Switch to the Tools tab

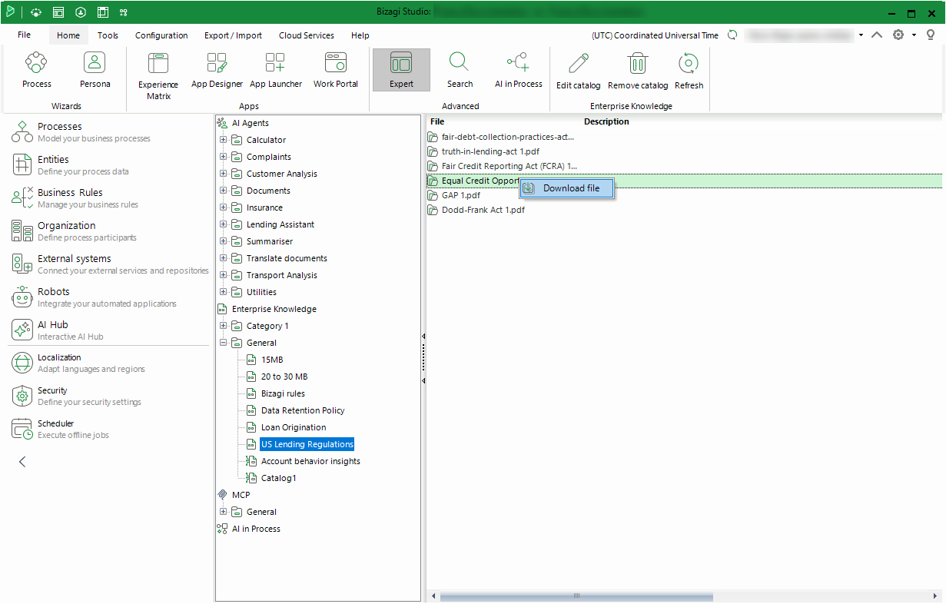click(108, 35)
